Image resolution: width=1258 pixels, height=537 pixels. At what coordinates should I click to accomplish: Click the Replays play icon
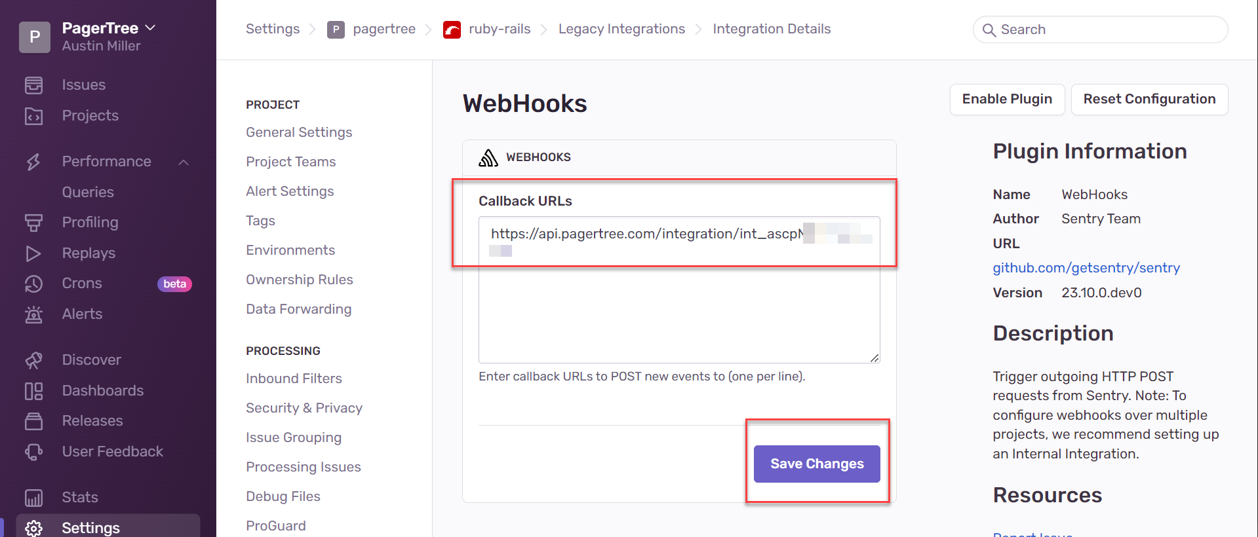coord(33,253)
